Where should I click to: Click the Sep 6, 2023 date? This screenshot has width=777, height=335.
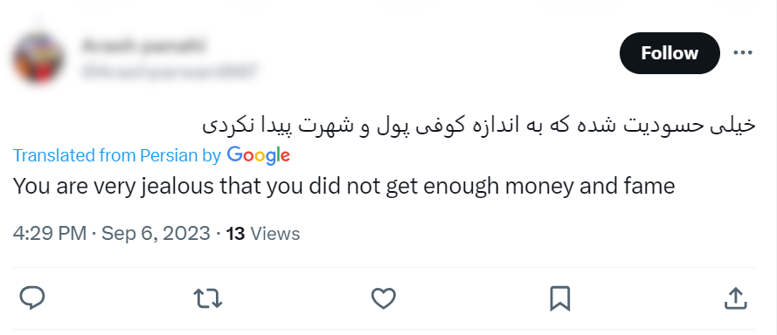[x=156, y=233]
